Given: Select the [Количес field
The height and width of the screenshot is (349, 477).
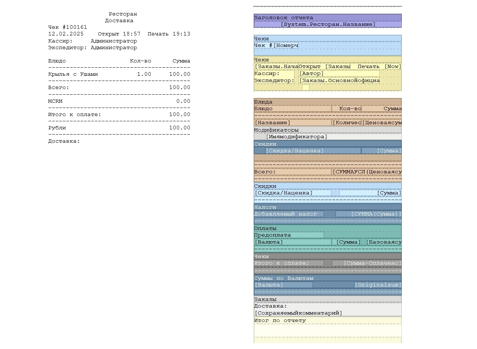Looking at the screenshot, I should click(347, 122).
